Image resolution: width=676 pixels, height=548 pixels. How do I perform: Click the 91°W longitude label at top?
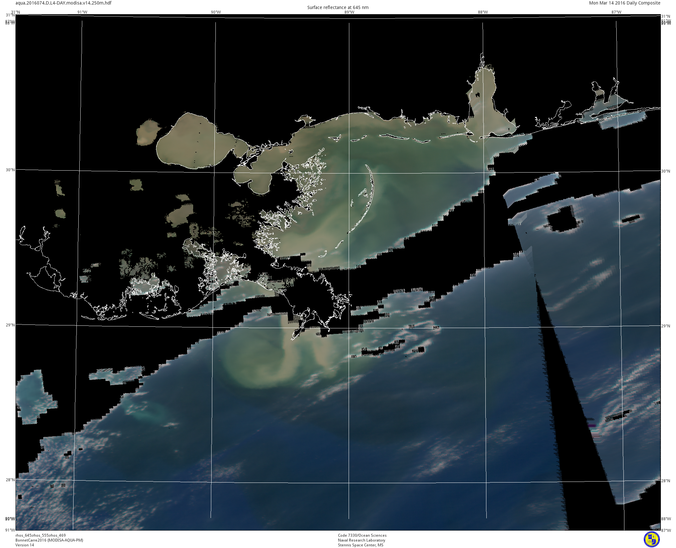pyautogui.click(x=82, y=12)
